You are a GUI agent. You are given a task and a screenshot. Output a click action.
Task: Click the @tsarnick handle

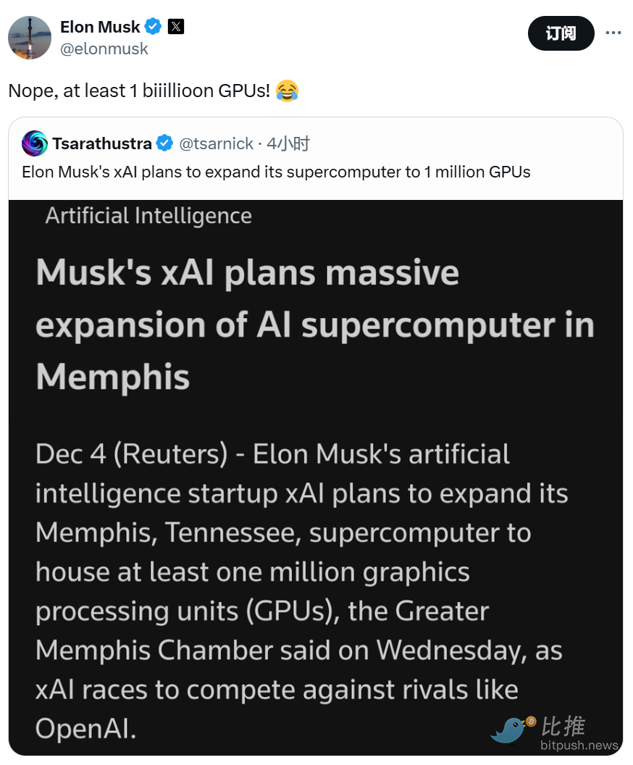pyautogui.click(x=216, y=143)
